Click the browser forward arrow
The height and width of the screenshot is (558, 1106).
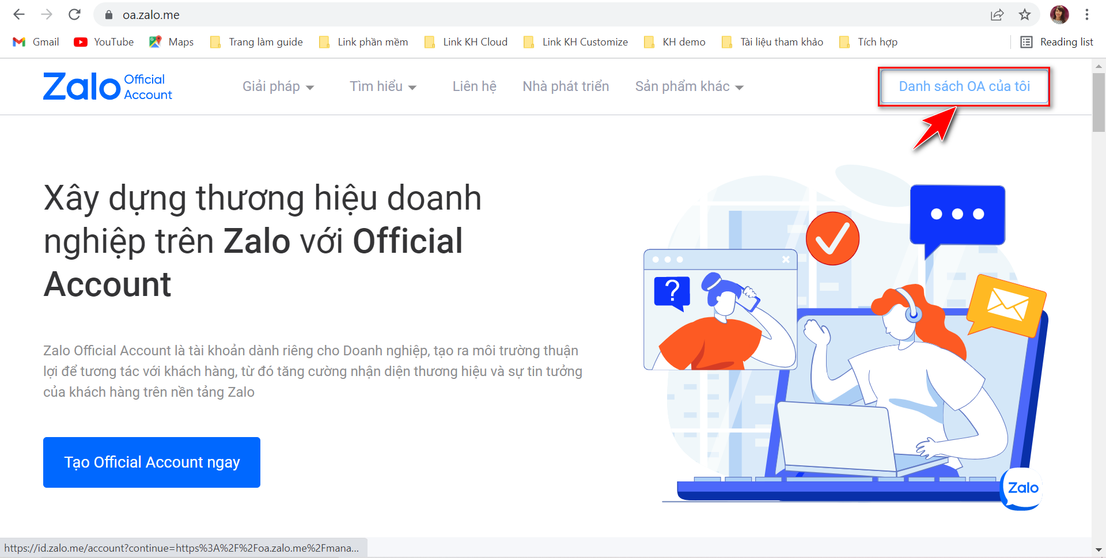click(x=47, y=14)
